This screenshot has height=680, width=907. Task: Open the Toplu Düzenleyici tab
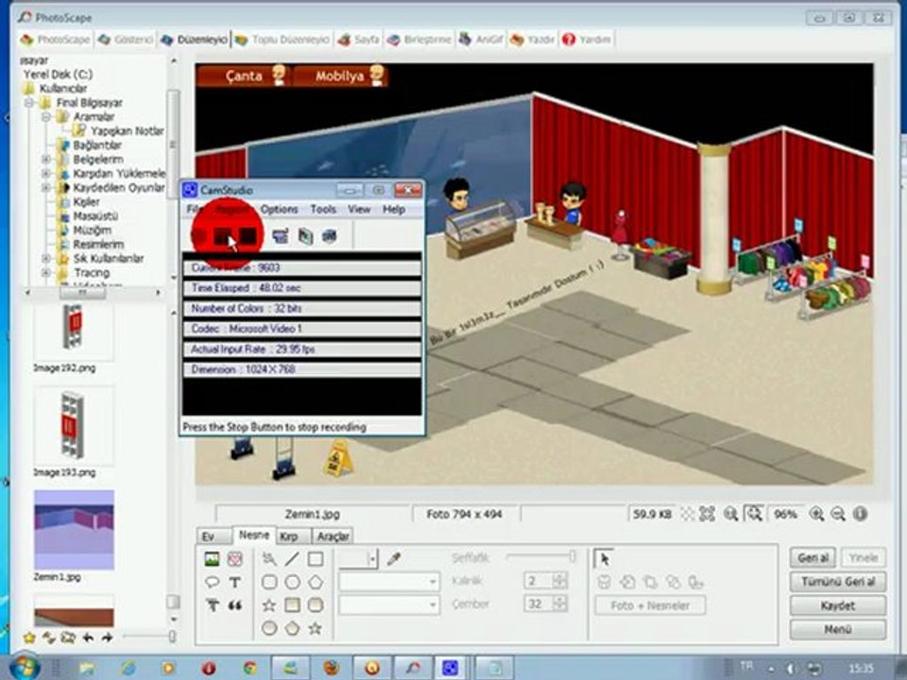coord(282,40)
